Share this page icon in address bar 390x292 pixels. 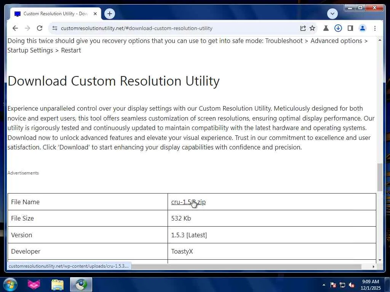click(x=303, y=28)
